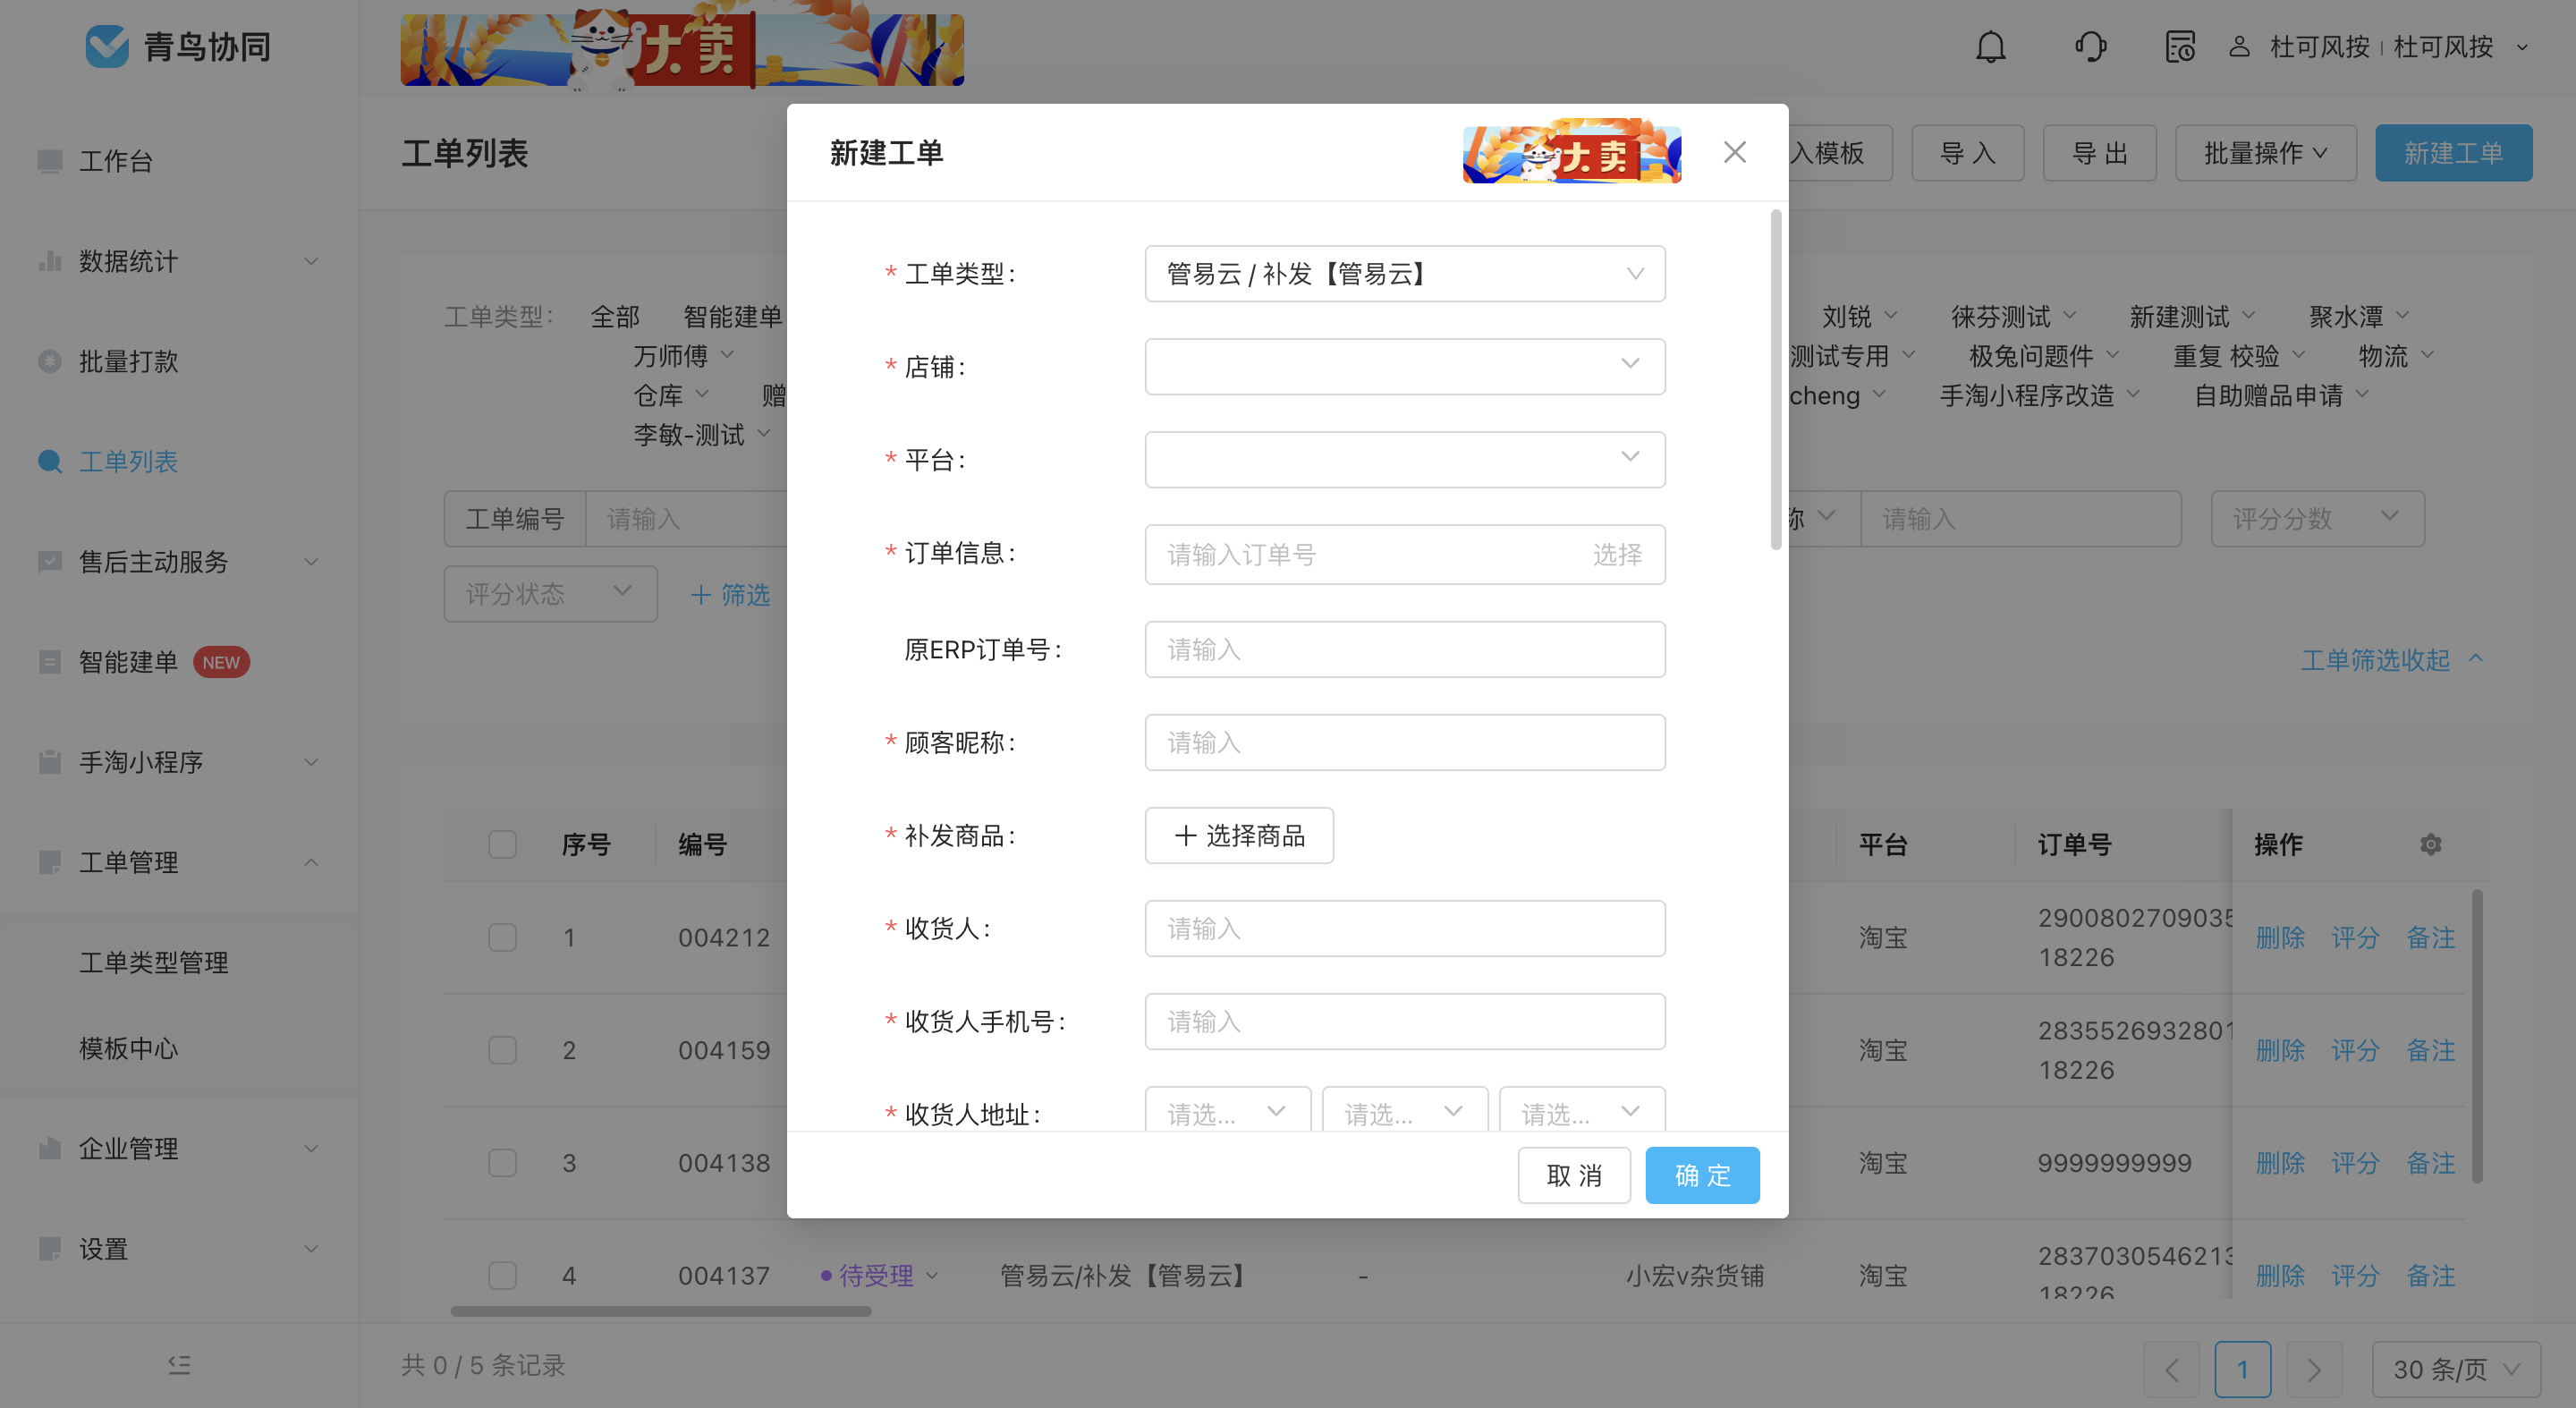The image size is (2576, 1408).
Task: Click the 大卖 banner in the dialog header
Action: tap(1572, 152)
